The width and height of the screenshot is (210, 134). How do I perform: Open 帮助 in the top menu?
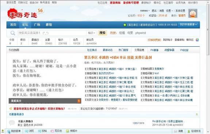pyautogui.click(x=54, y=3)
